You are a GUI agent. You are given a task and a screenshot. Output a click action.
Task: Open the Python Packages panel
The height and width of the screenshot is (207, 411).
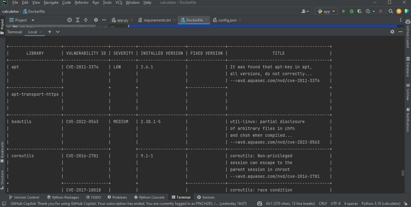pyautogui.click(x=63, y=197)
